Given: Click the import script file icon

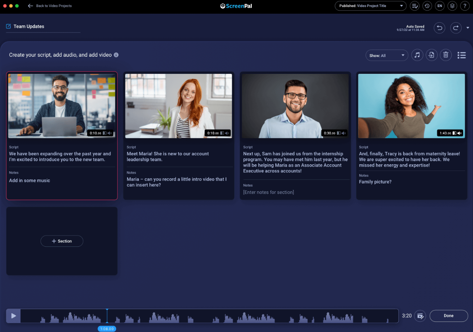Looking at the screenshot, I should tap(431, 55).
